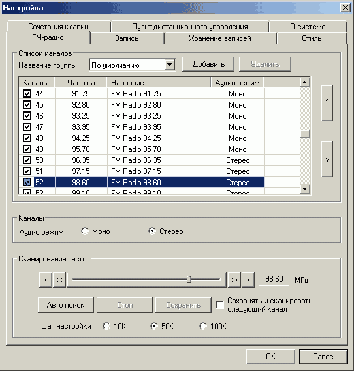Click the channel list scroll down arrow

coord(305,189)
